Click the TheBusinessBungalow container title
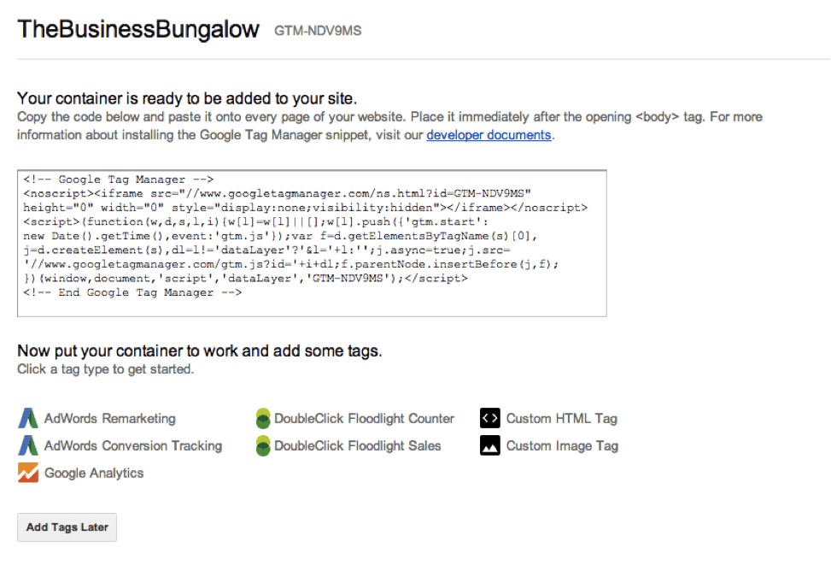 click(x=138, y=30)
